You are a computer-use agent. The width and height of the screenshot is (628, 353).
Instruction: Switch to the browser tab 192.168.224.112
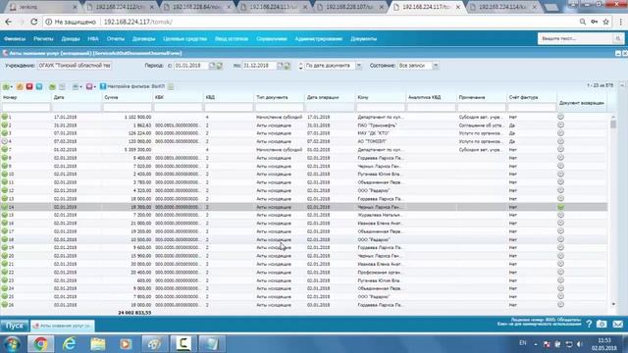tap(121, 7)
